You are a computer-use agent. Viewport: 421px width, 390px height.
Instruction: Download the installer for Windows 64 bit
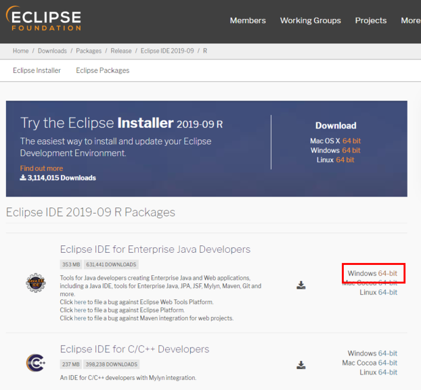click(351, 150)
